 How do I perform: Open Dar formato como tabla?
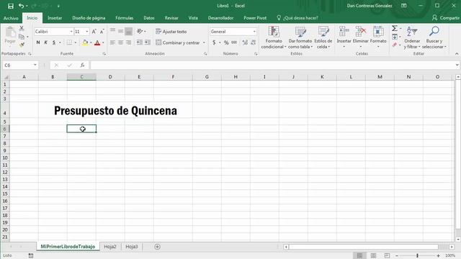tap(300, 37)
